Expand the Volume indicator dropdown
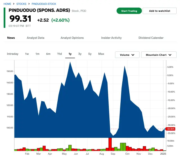The image size is (180, 158). coord(127,55)
